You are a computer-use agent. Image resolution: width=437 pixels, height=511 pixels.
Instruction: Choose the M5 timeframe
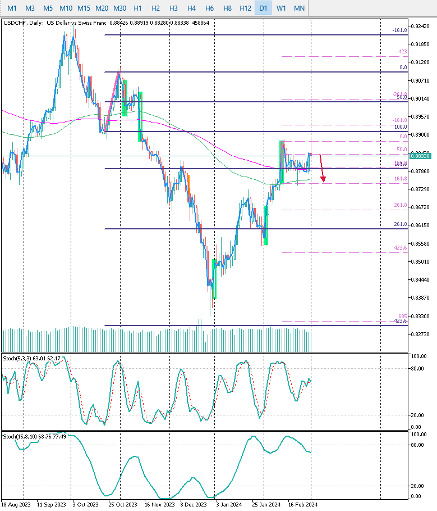point(48,8)
